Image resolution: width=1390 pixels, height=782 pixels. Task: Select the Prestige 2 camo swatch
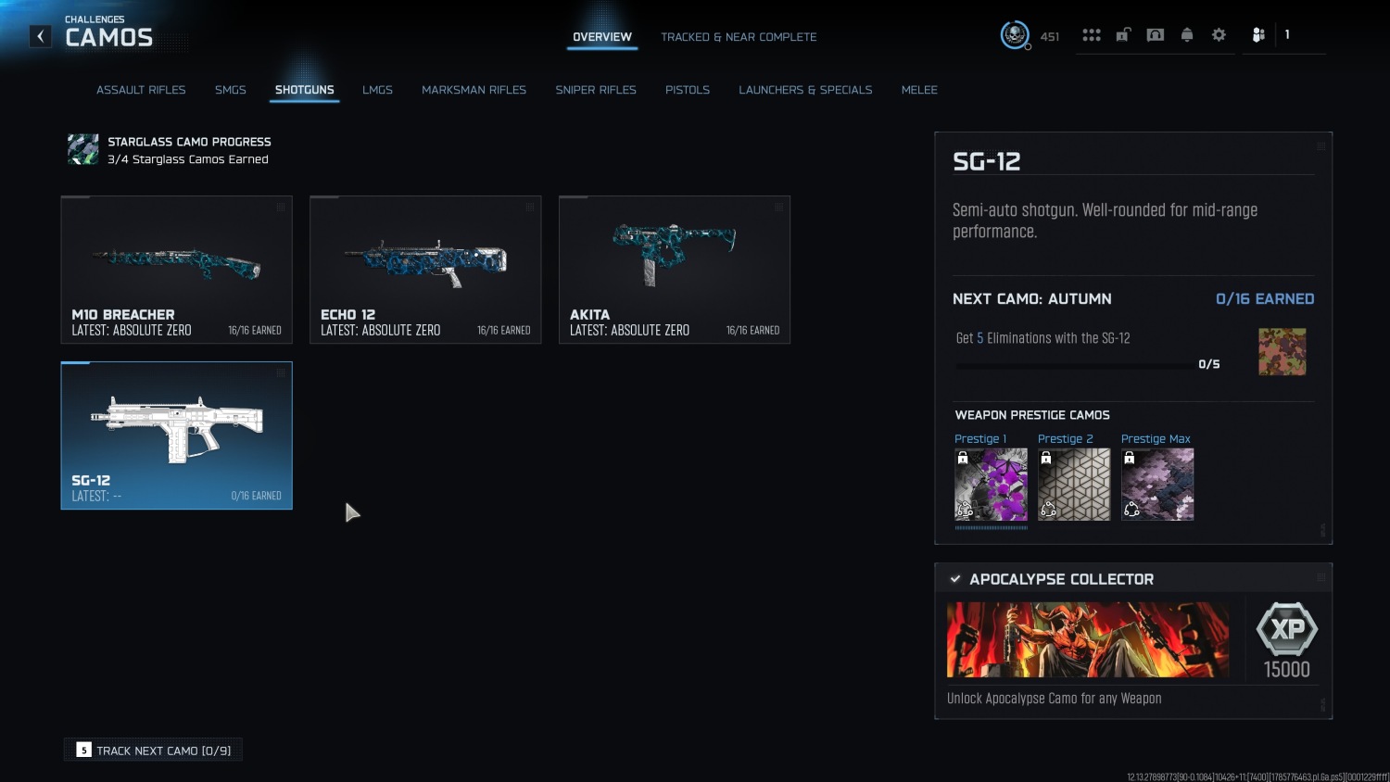click(x=1074, y=485)
